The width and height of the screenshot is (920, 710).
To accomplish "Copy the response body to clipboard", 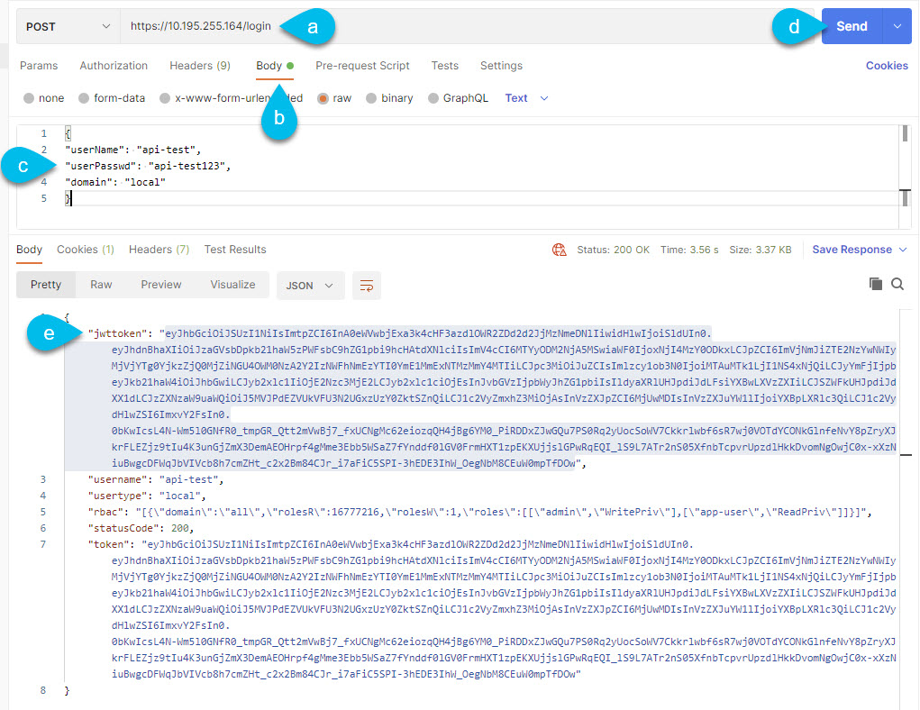I will tap(875, 283).
